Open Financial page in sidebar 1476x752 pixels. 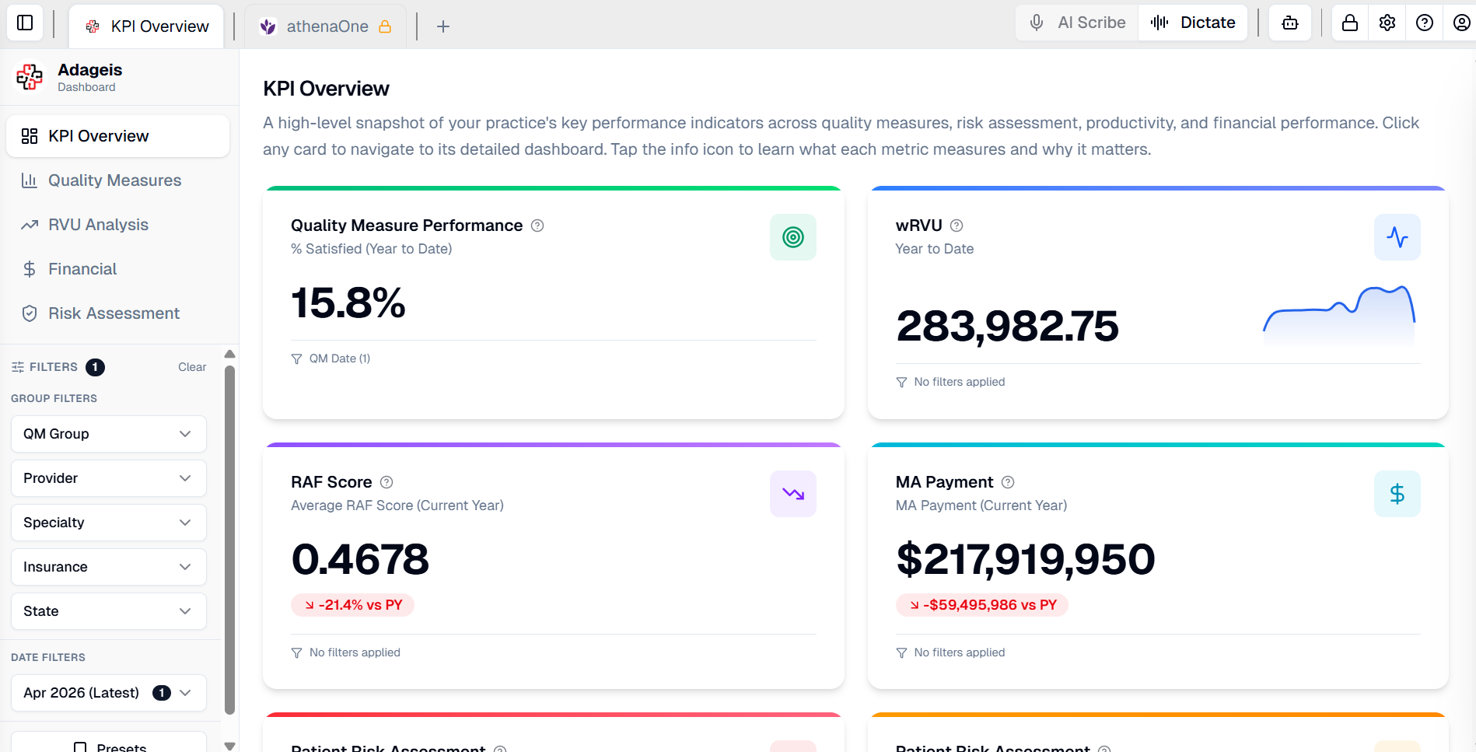(117, 269)
